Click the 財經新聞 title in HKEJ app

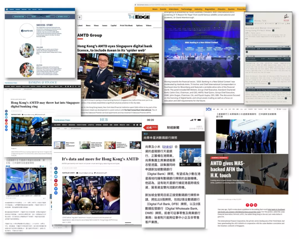[173, 128]
